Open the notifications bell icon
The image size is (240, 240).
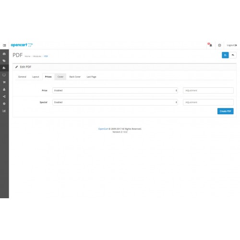pyautogui.click(x=210, y=45)
